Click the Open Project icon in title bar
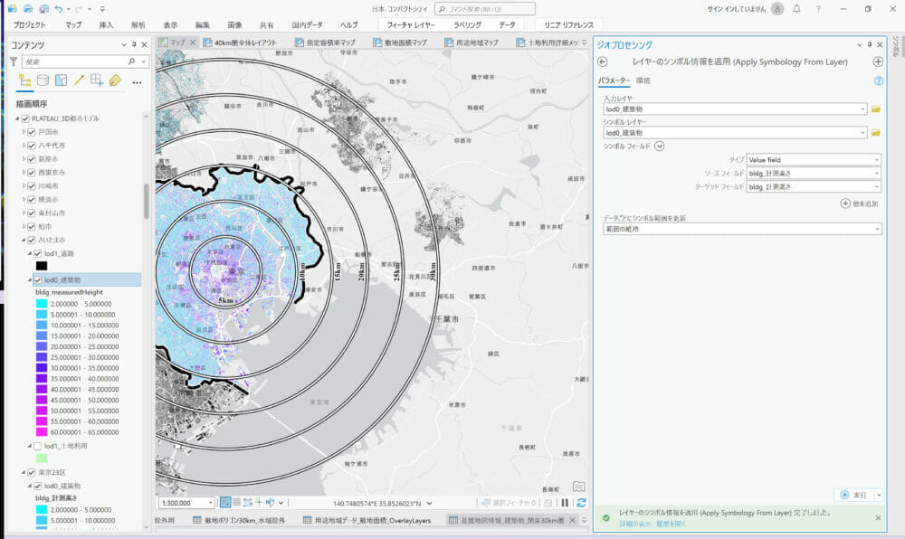905x539 pixels. click(28, 9)
